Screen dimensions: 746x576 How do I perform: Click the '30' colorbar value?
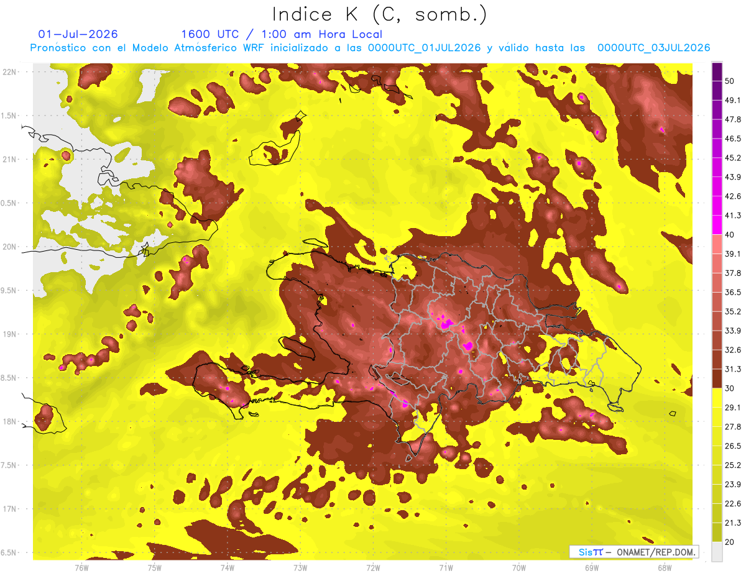pos(730,388)
